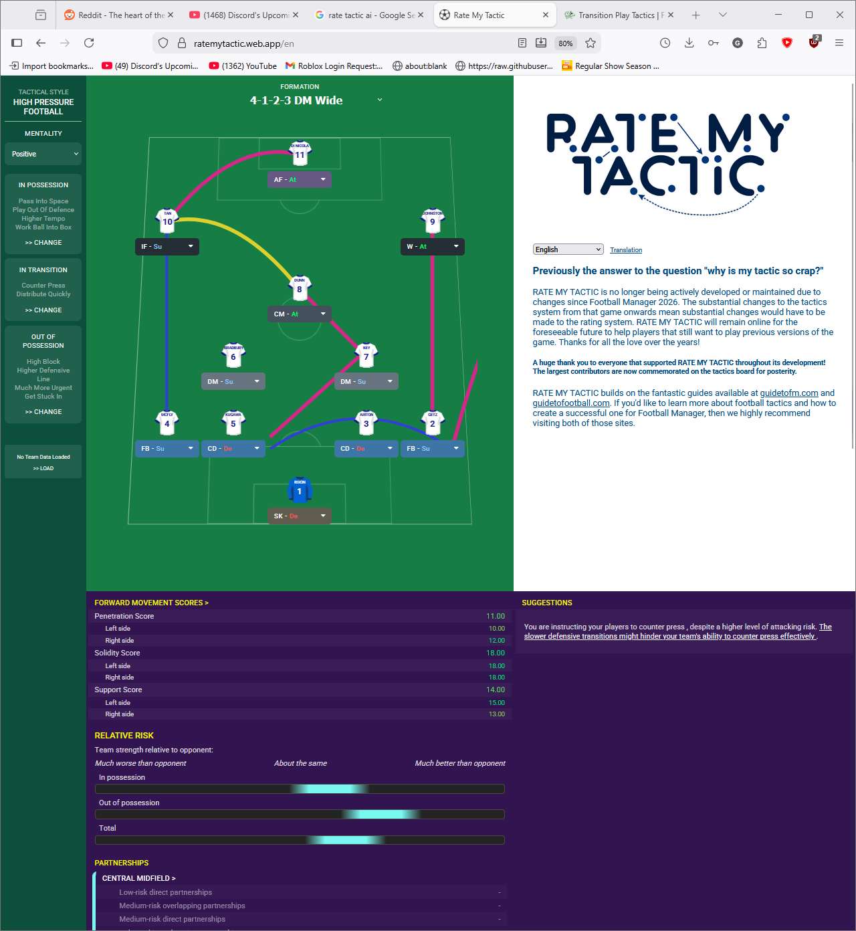Click striker DI NICOLA's number 11 jersey
The width and height of the screenshot is (856, 931).
pyautogui.click(x=299, y=154)
